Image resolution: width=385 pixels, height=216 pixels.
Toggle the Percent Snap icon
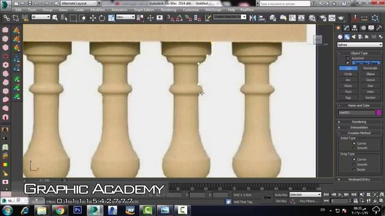tap(188, 18)
